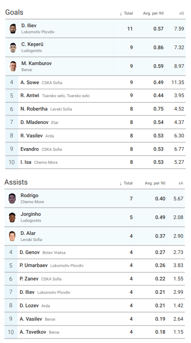Sort Assists table by xA header
This screenshot has width=191, height=343.
coord(181,183)
